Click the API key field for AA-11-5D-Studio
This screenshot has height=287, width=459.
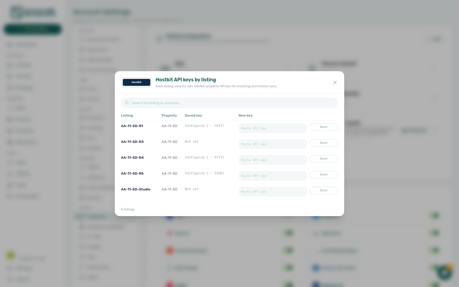coord(273,192)
